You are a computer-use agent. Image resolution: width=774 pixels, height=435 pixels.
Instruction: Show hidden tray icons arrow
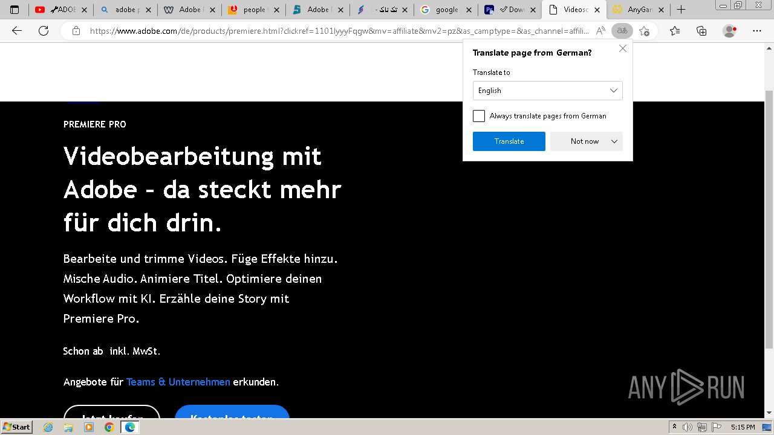click(675, 427)
